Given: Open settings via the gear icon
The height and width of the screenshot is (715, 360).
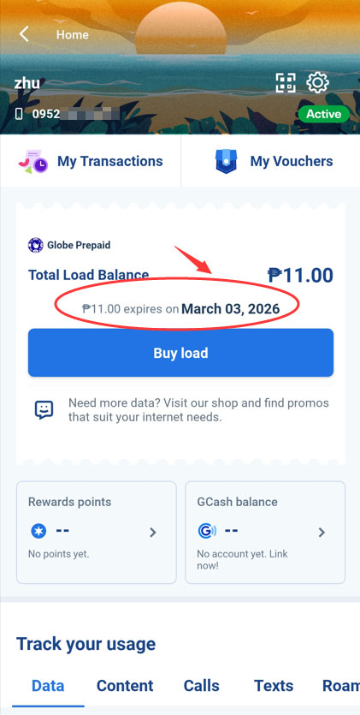Looking at the screenshot, I should 317,82.
